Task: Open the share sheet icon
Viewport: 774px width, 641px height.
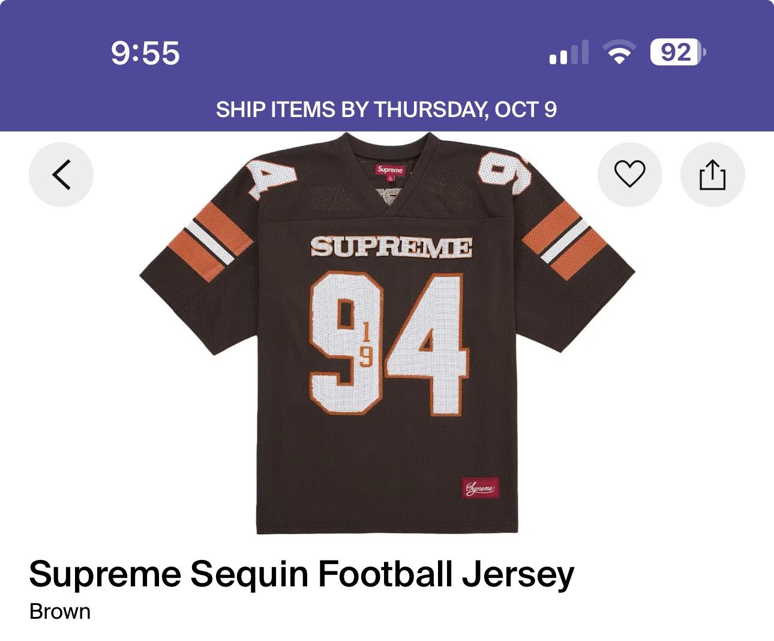Action: click(x=712, y=175)
